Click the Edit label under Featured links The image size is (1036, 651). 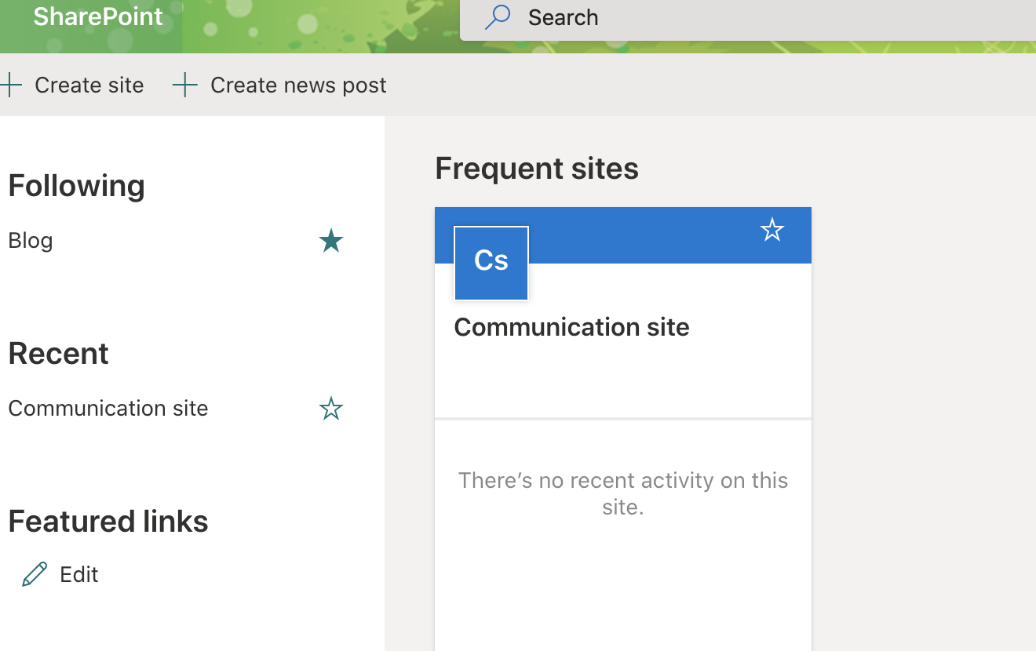(79, 574)
